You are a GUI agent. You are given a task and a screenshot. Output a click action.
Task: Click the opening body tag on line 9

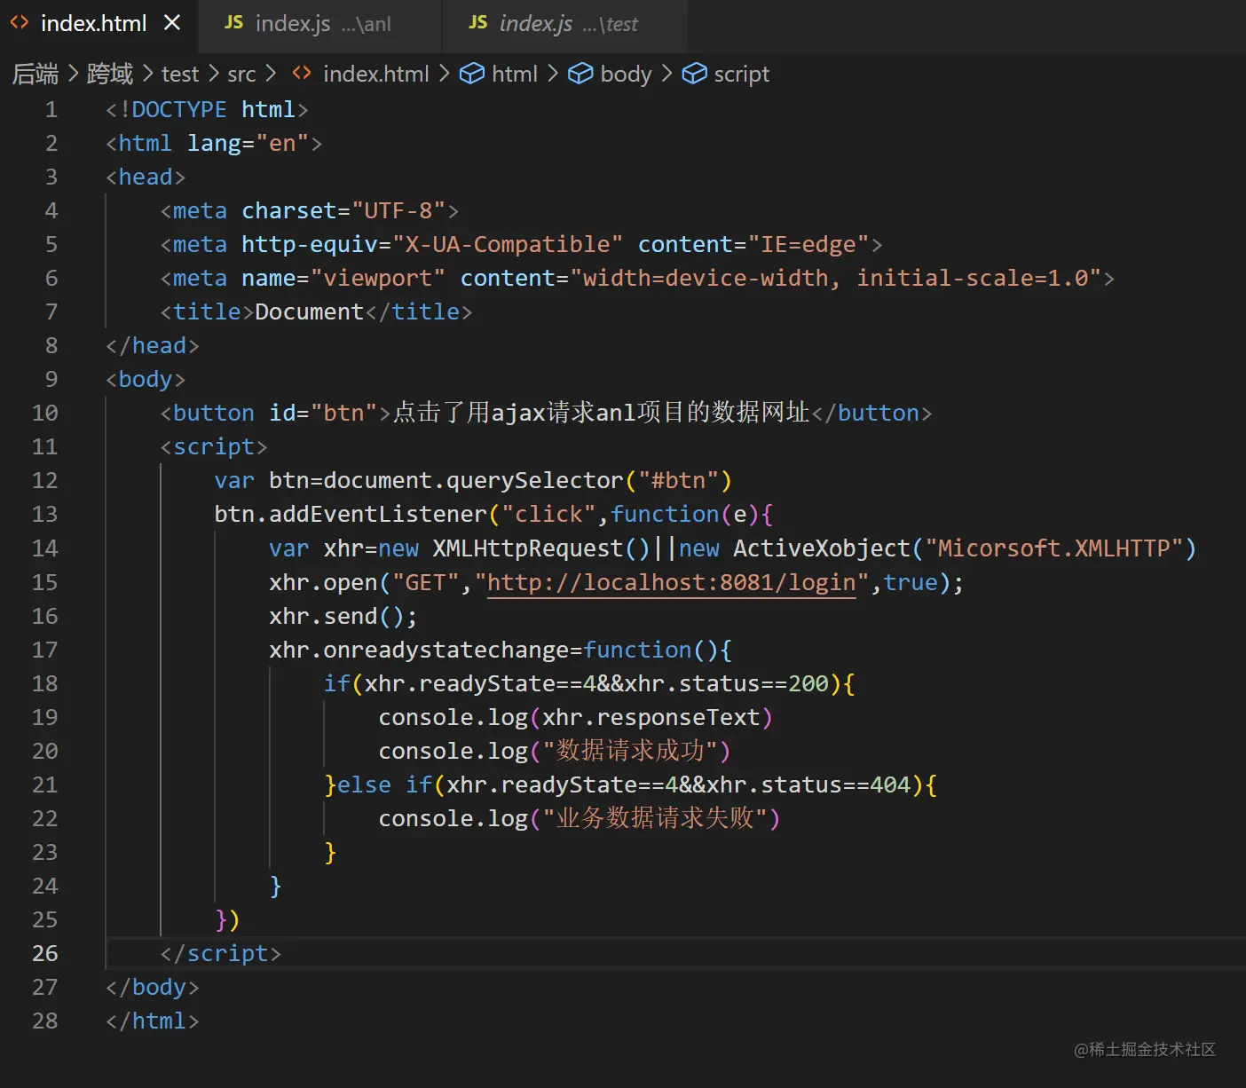(x=146, y=379)
